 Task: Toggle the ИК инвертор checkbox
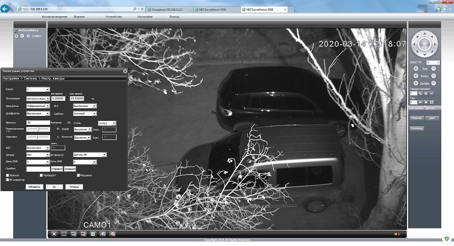(7, 180)
